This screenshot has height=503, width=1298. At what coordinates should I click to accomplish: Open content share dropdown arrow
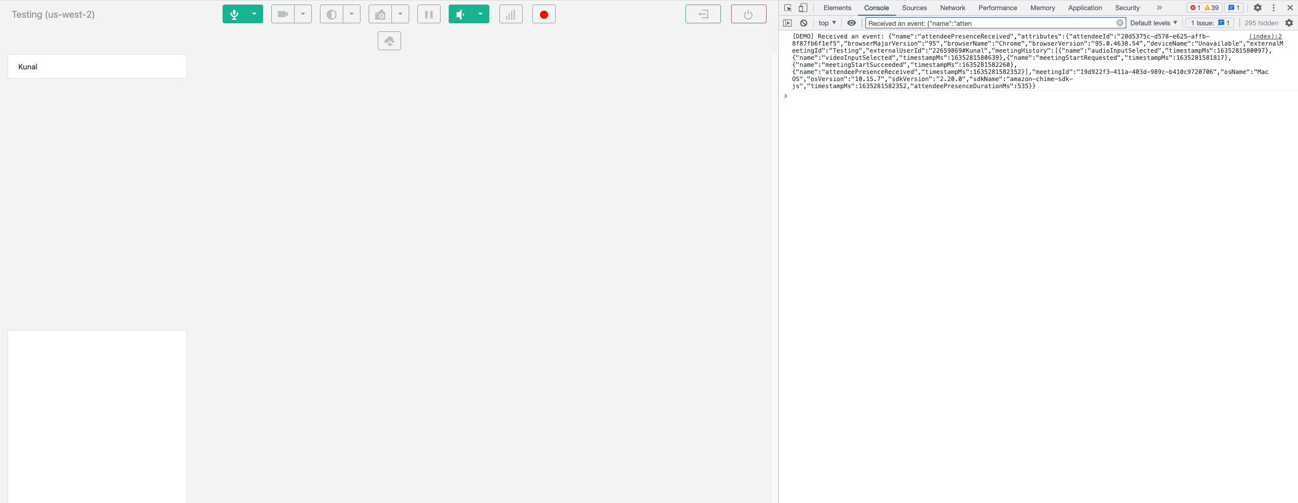[x=400, y=14]
